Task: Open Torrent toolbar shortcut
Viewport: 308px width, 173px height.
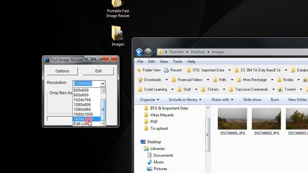Action: coord(287,89)
